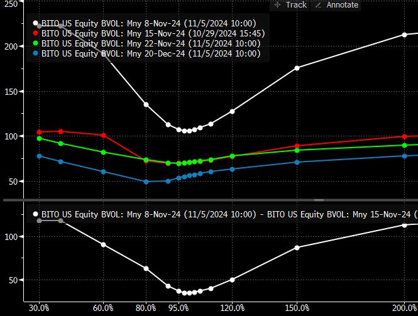
Task: Click the 200.0% x-axis label
Action: [404, 308]
